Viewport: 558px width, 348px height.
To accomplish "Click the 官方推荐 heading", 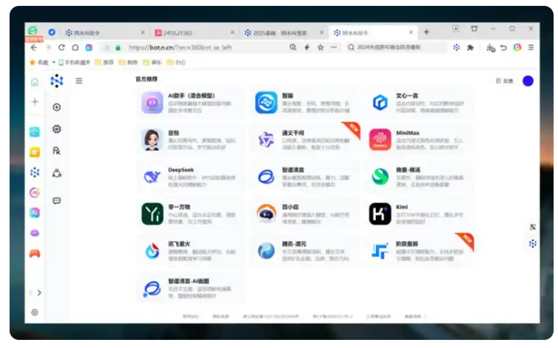I will tap(147, 79).
